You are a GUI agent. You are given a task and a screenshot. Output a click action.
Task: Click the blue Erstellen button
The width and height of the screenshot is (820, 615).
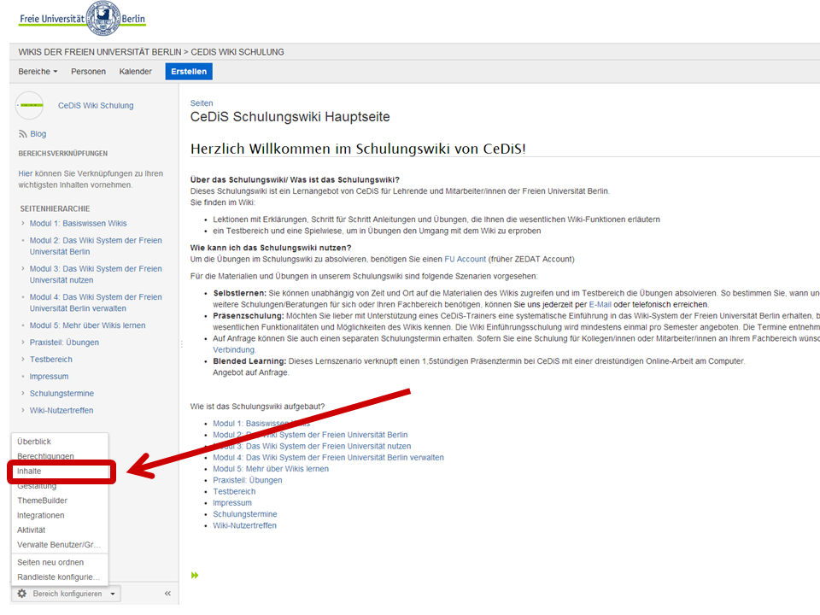click(x=189, y=72)
